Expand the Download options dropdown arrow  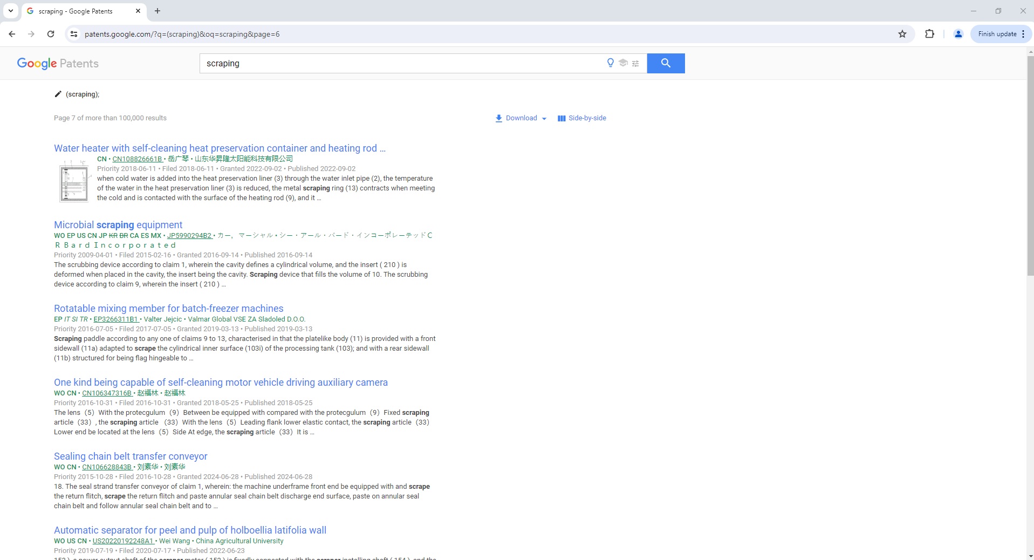coord(544,119)
